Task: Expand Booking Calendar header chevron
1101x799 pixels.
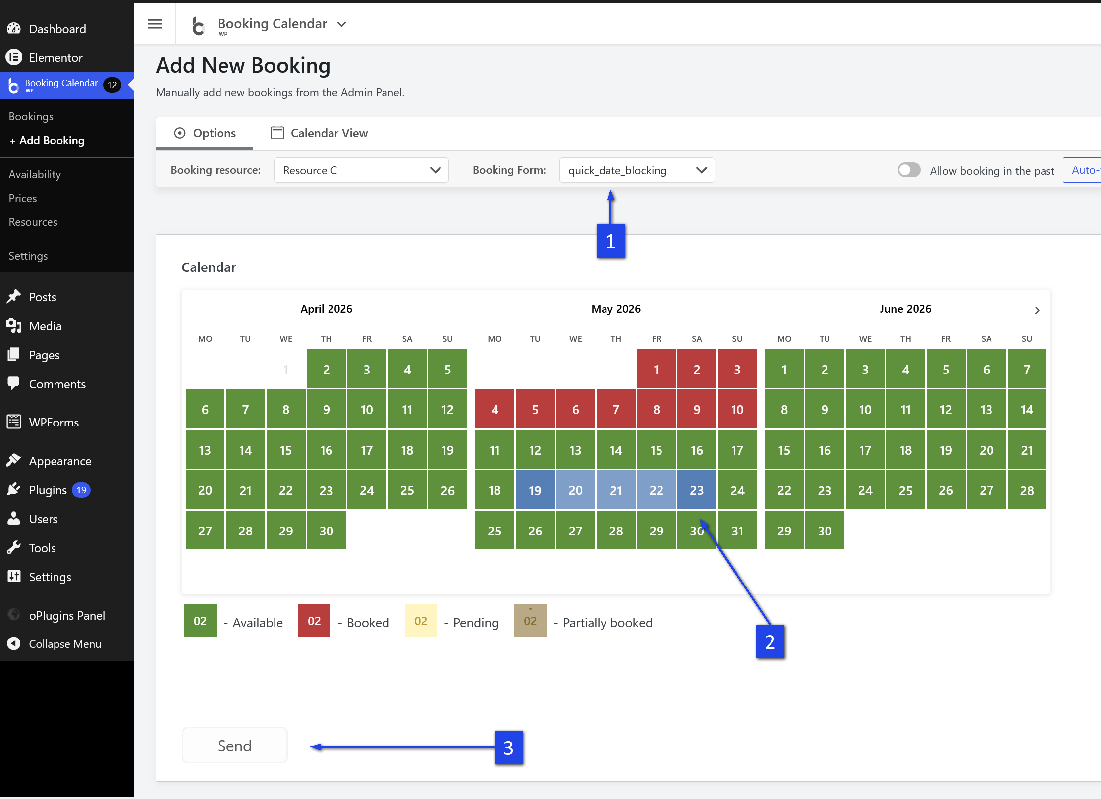Action: point(341,24)
